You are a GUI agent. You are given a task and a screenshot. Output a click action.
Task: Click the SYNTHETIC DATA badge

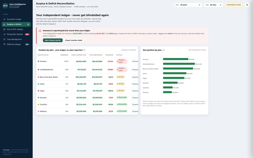pyautogui.click(x=234, y=5)
